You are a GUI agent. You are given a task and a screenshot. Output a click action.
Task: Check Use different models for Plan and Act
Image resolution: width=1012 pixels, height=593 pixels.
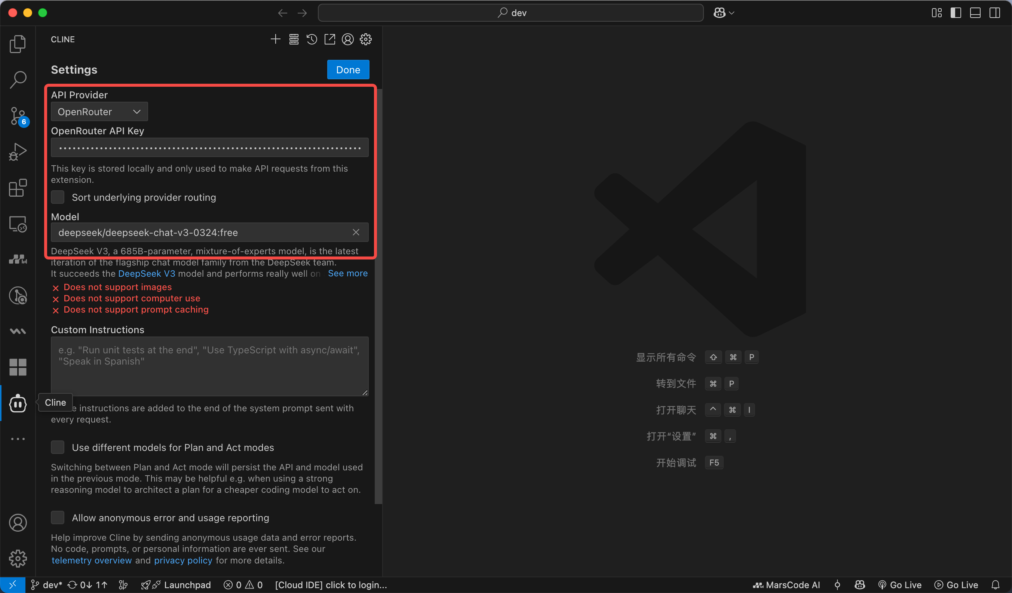click(58, 447)
